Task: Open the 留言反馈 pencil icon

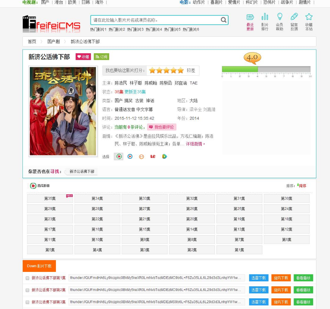Action: 294,22
